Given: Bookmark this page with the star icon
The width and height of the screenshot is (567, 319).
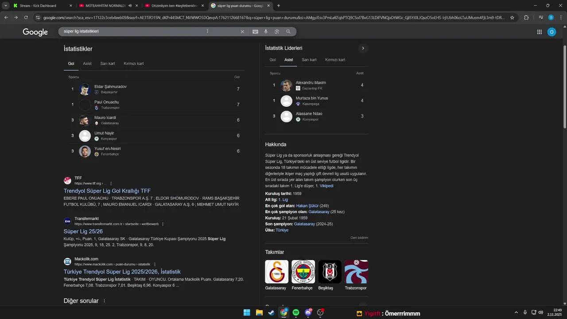Looking at the screenshot, I should (512, 18).
